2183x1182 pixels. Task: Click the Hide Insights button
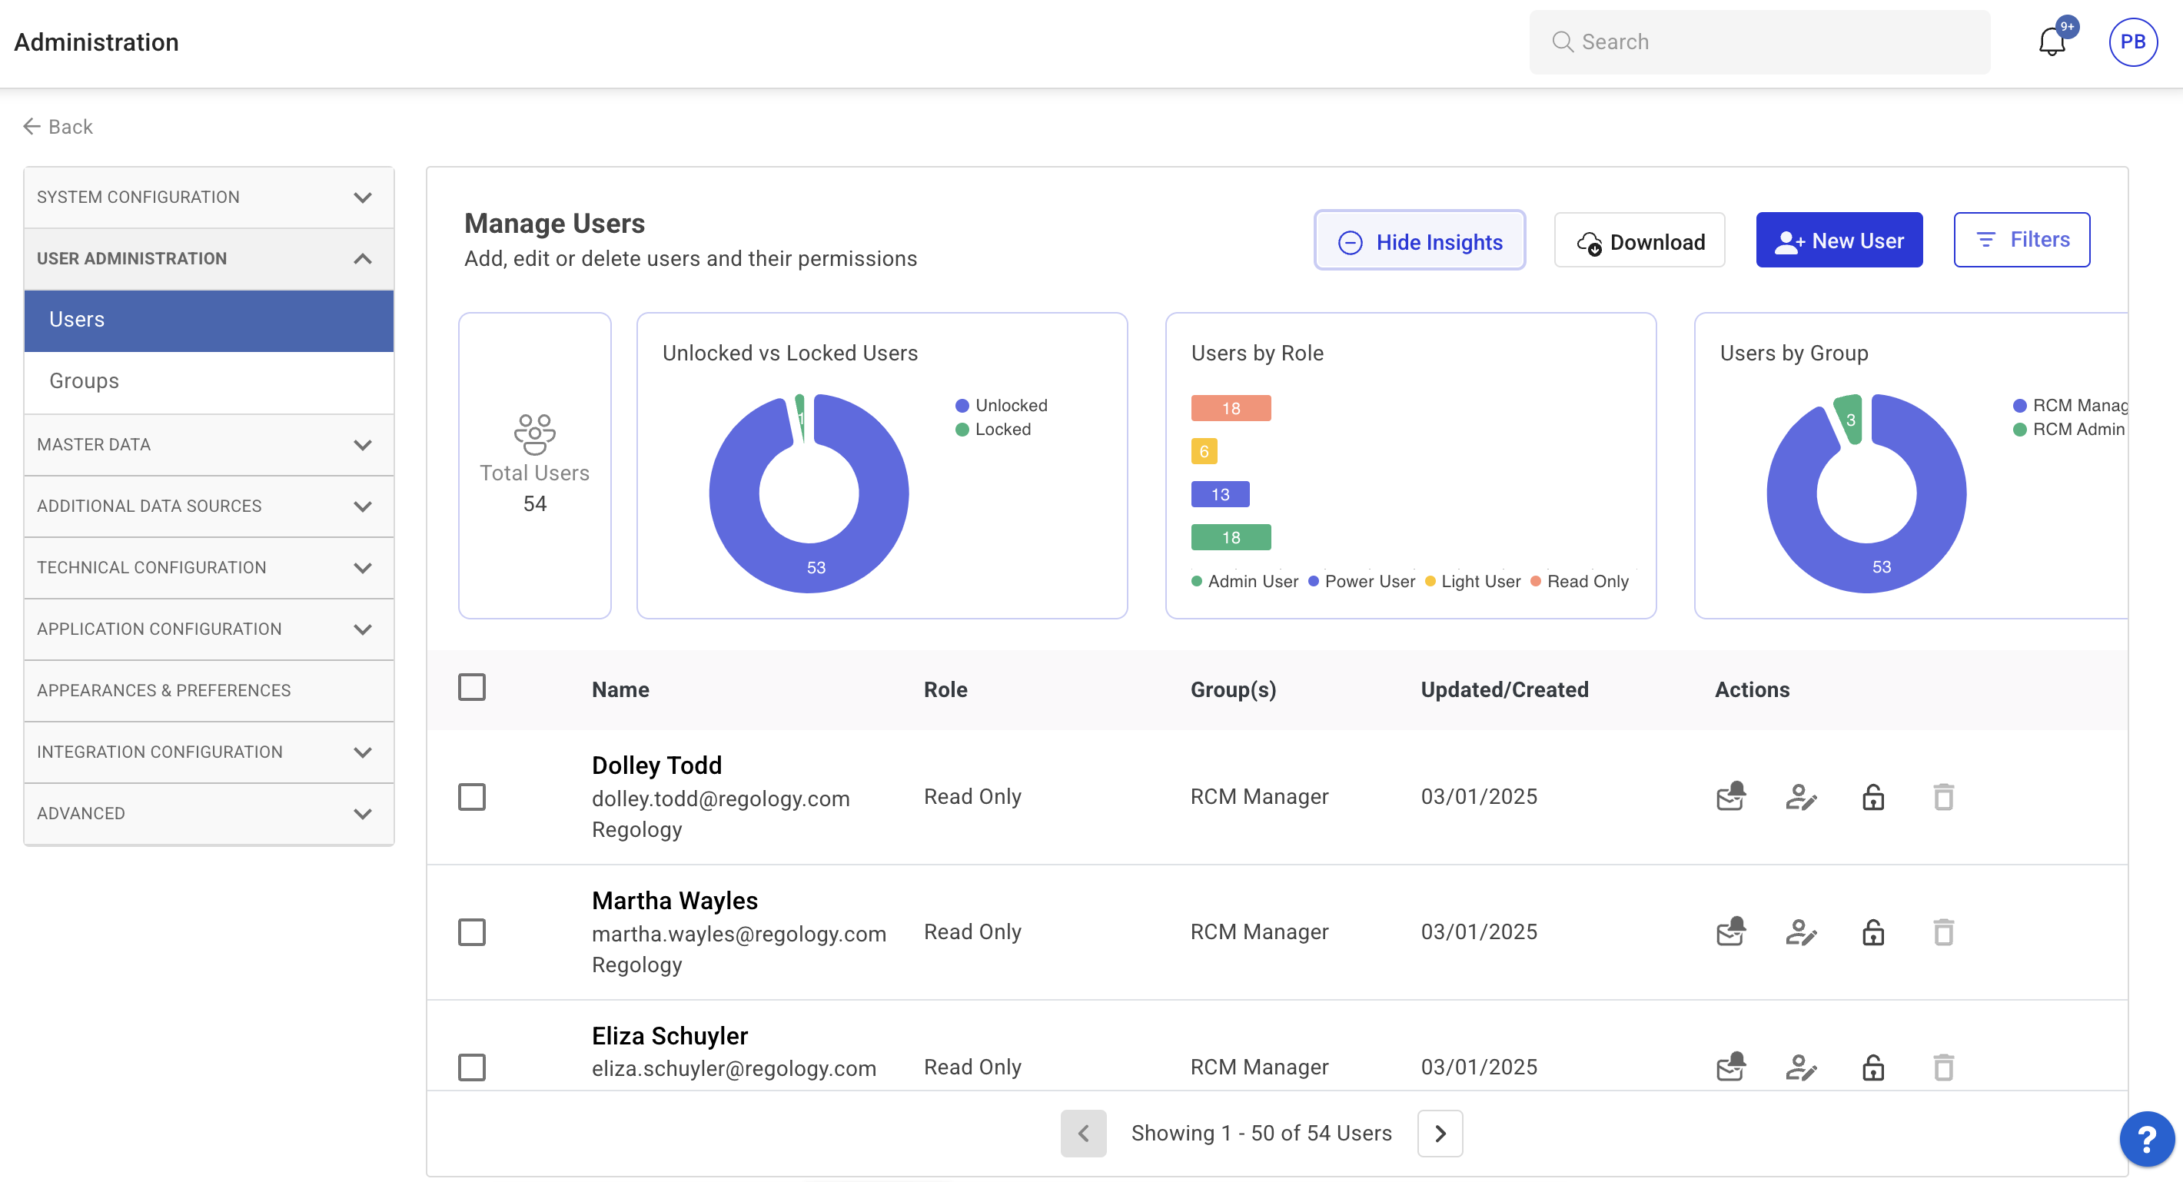tap(1419, 241)
